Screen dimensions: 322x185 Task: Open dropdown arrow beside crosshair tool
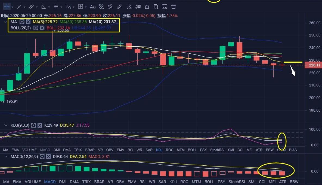tap(13, 7)
